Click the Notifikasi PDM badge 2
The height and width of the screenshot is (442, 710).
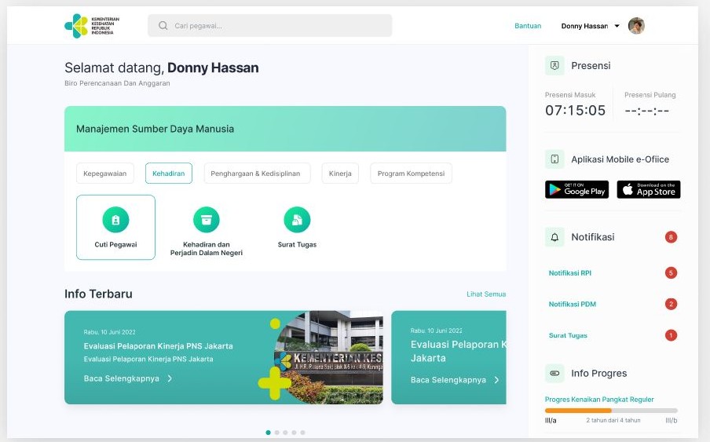tap(671, 304)
